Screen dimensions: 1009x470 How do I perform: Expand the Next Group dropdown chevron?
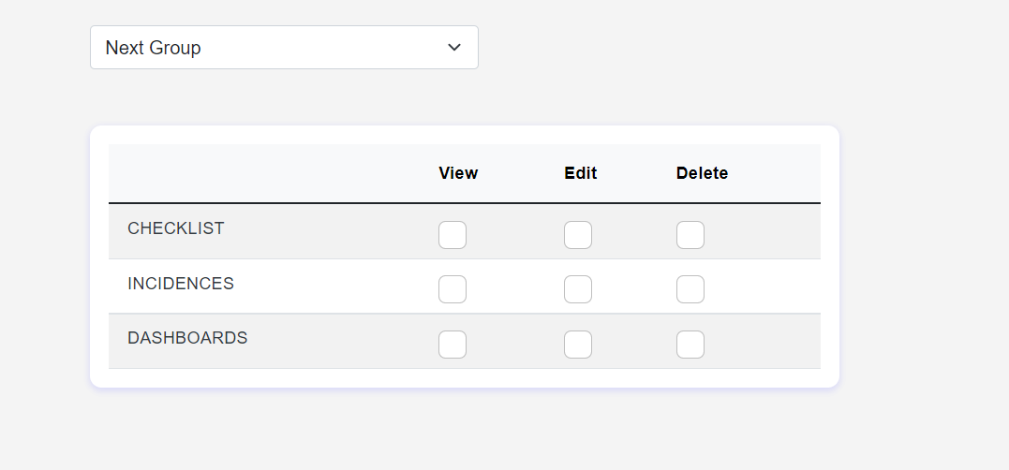click(x=454, y=48)
